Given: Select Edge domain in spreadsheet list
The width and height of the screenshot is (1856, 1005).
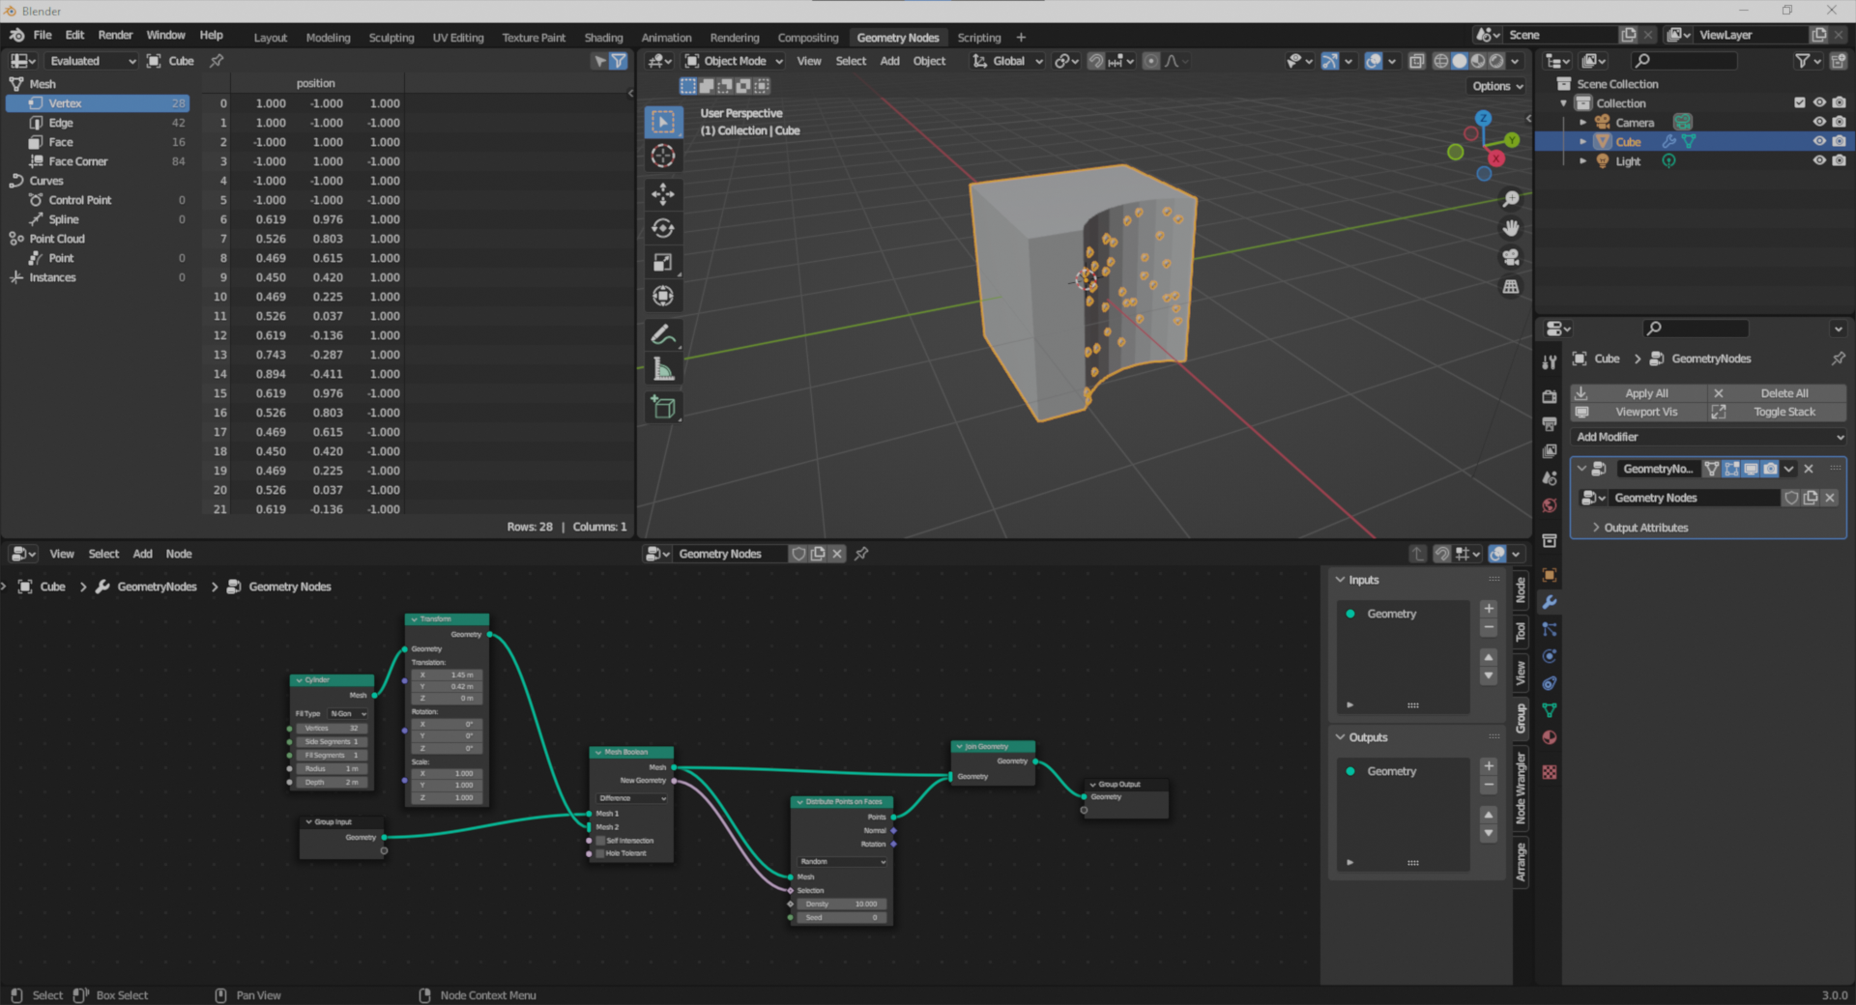Looking at the screenshot, I should 98,123.
